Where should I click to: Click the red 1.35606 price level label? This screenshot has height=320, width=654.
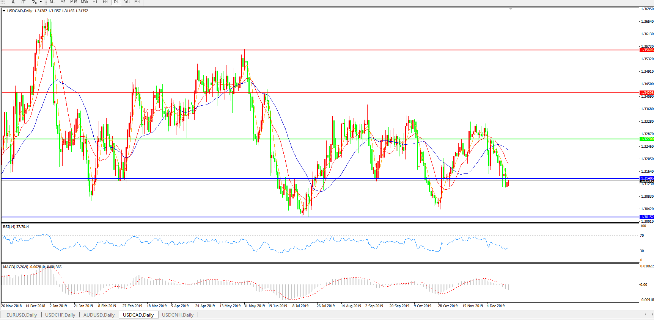click(x=647, y=50)
